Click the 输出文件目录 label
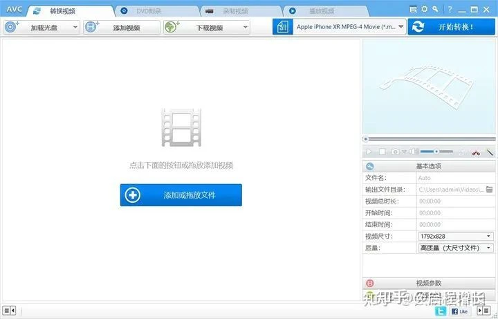Image resolution: width=498 pixels, height=319 pixels. pyautogui.click(x=385, y=190)
